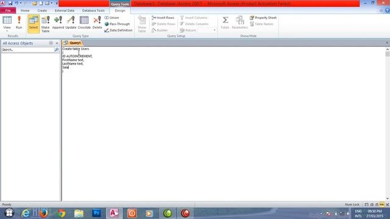This screenshot has width=390, height=219.
Task: Click the ENG language indicator
Action: pos(358,211)
